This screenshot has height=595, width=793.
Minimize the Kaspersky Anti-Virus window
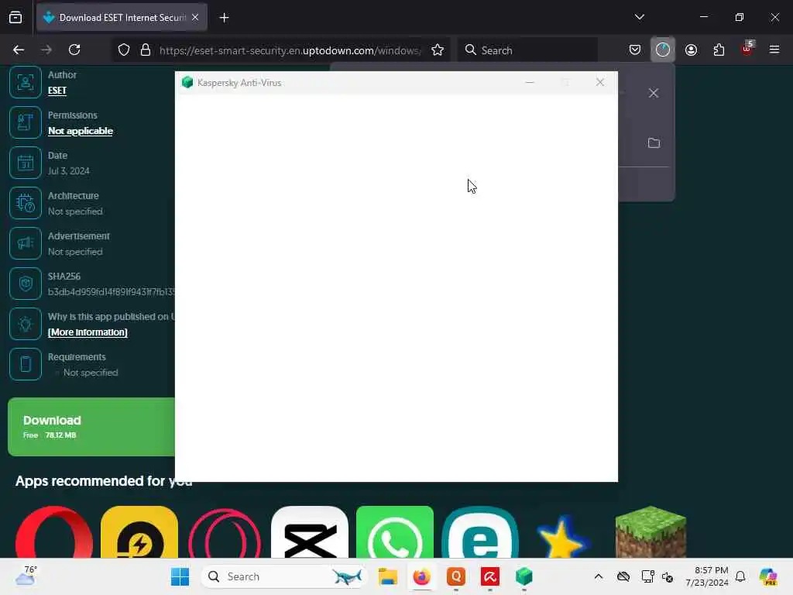click(530, 82)
